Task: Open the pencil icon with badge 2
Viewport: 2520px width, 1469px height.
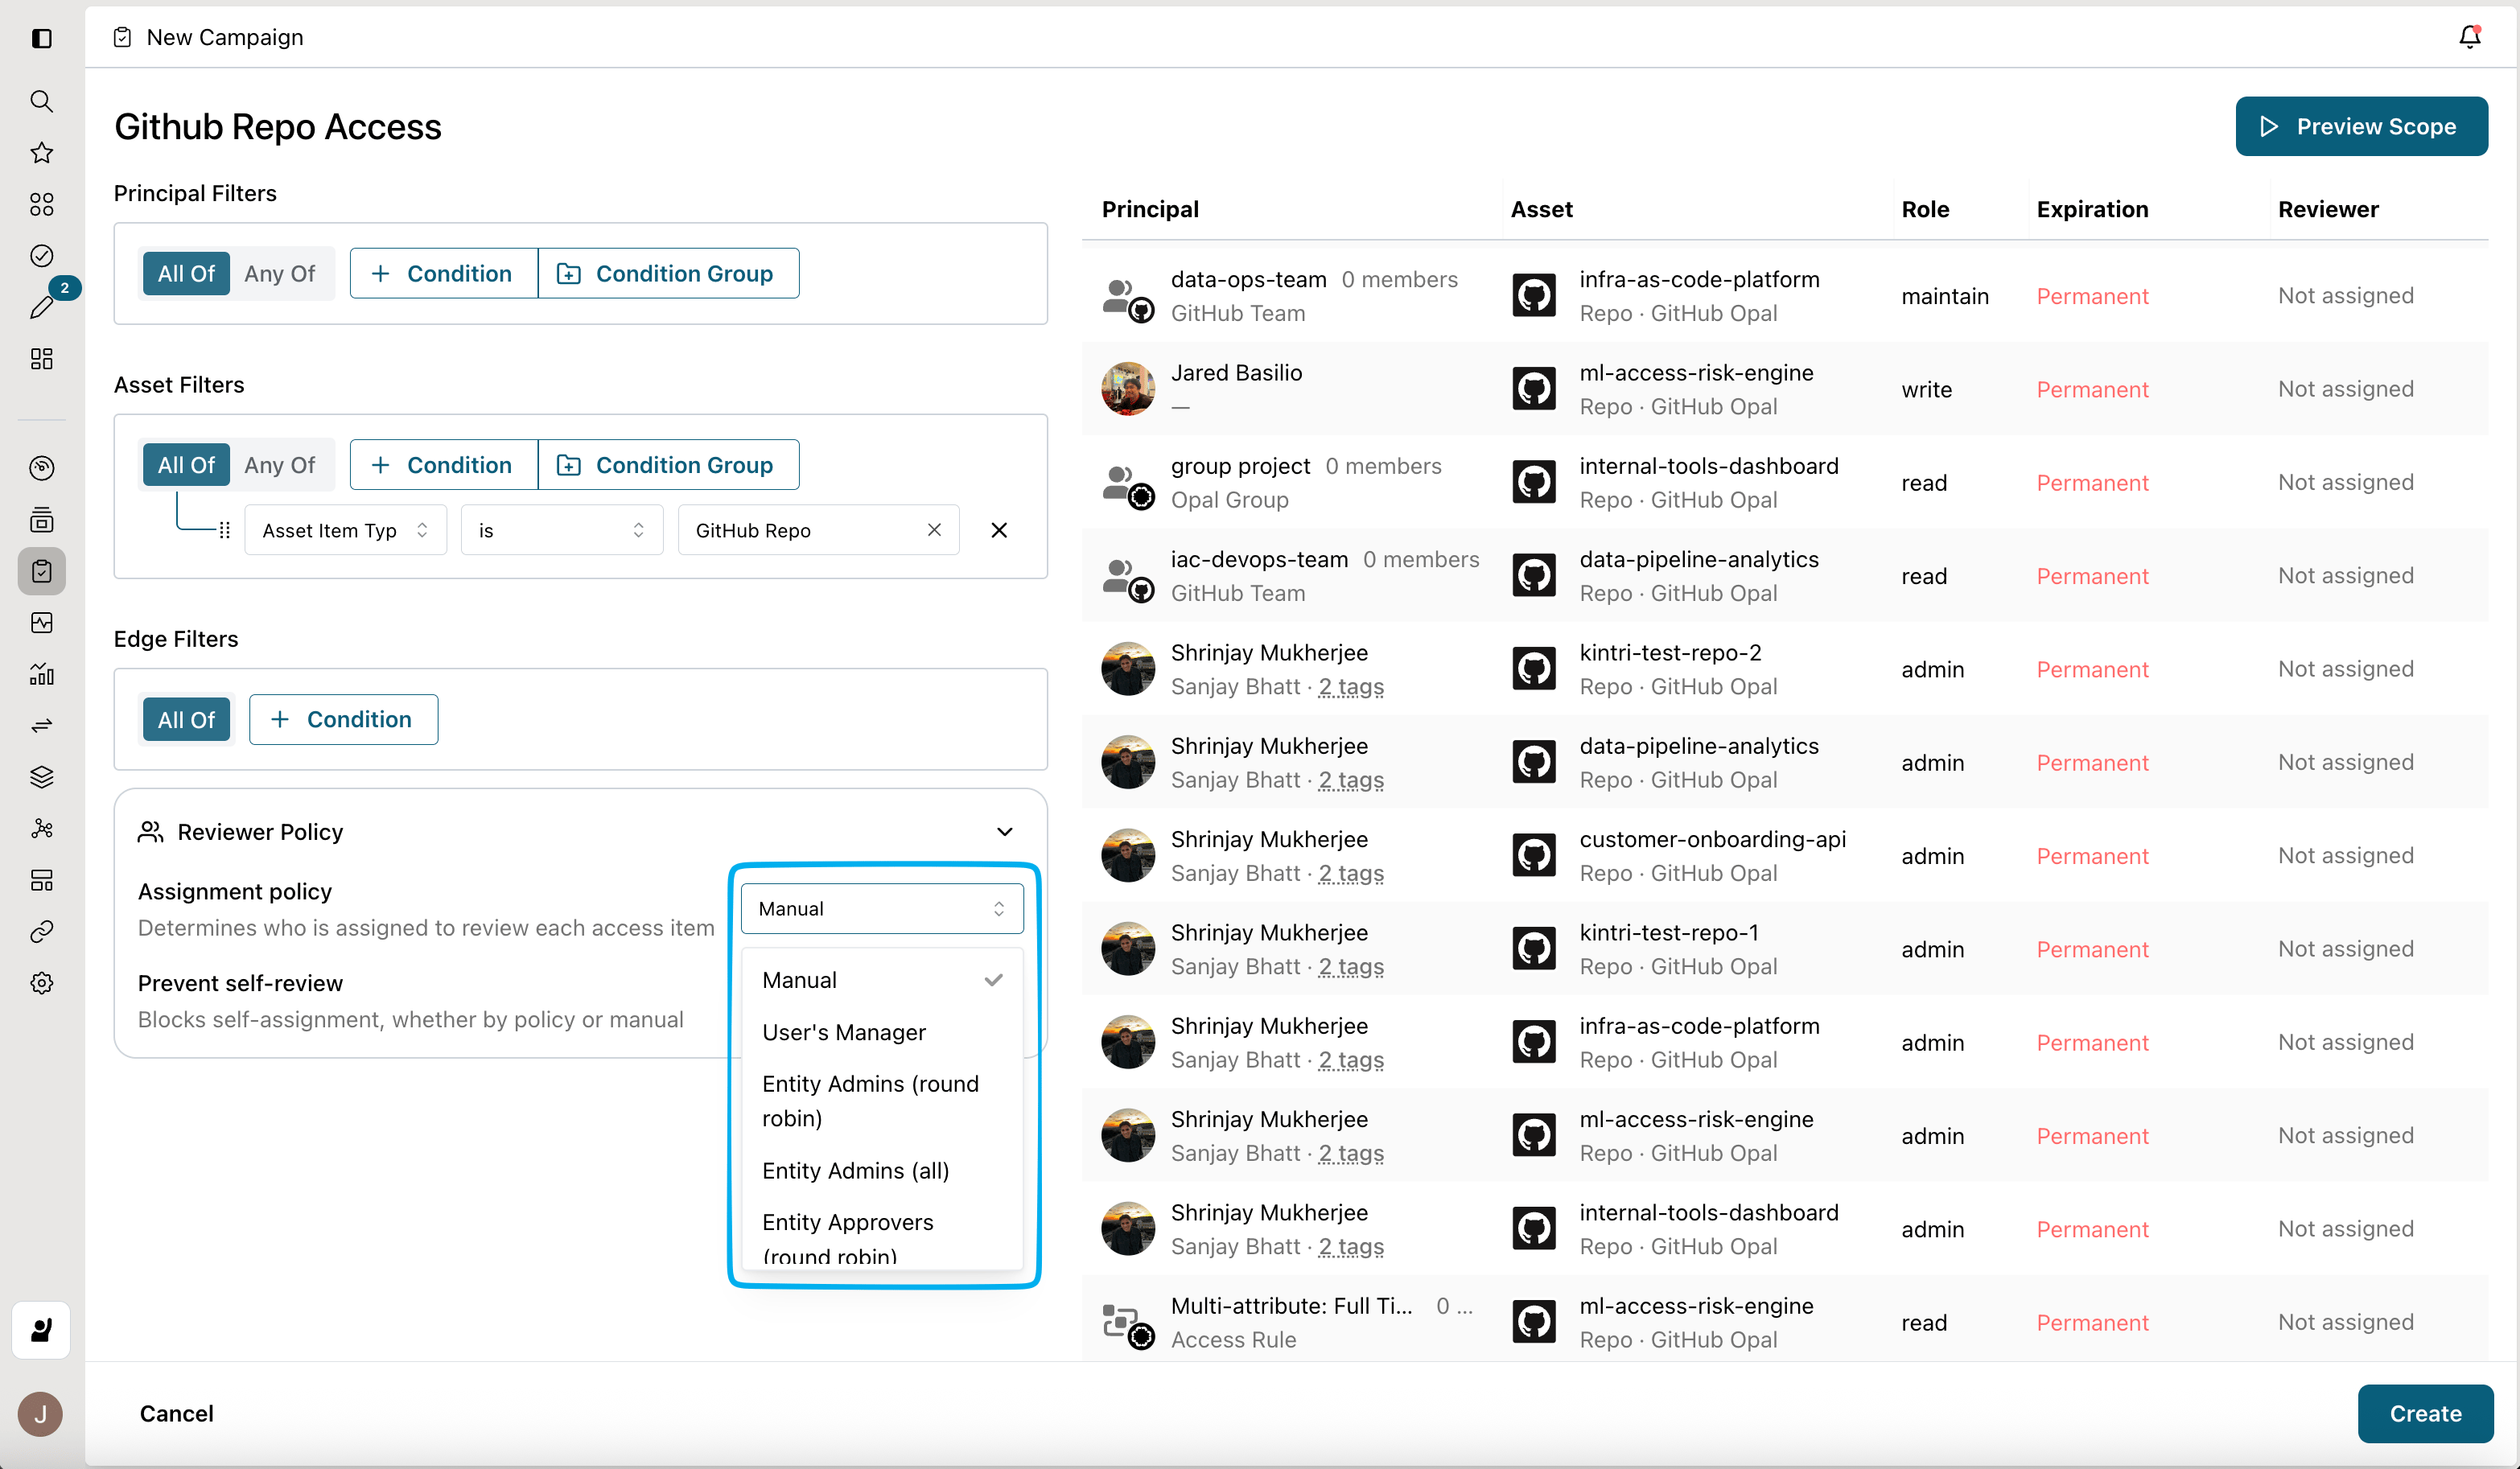Action: coord(41,307)
